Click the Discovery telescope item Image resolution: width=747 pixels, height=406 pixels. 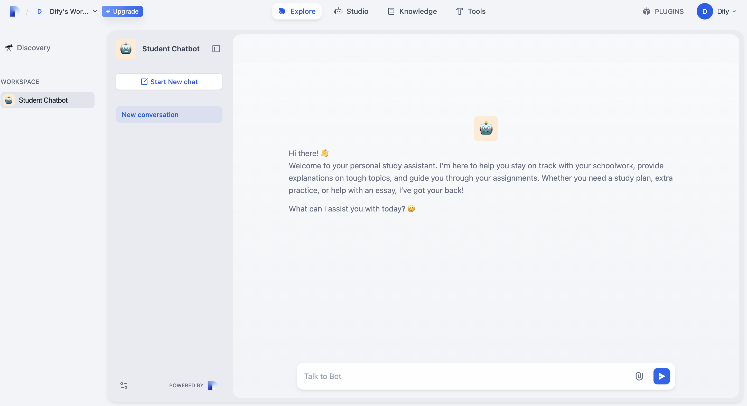[28, 48]
